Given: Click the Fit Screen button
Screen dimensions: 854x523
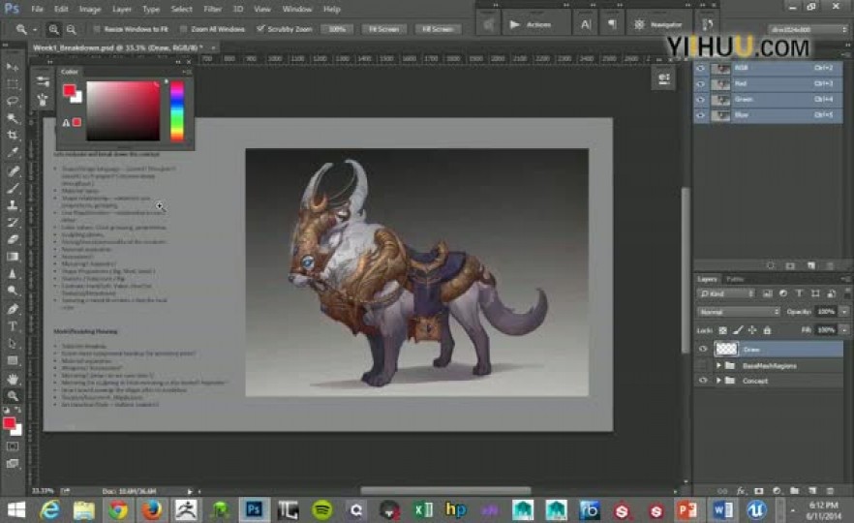Looking at the screenshot, I should pos(384,29).
